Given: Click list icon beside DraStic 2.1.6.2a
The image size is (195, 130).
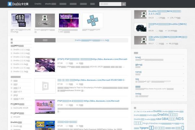Looking at the screenshot, I should tap(11, 60).
